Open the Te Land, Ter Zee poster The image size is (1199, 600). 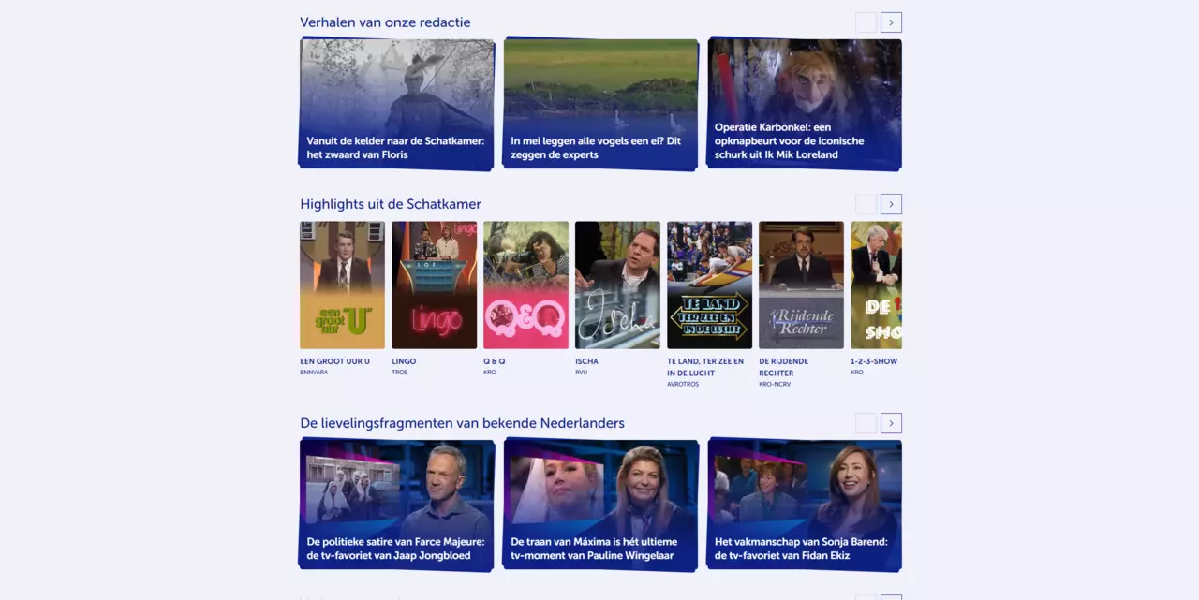click(x=709, y=285)
